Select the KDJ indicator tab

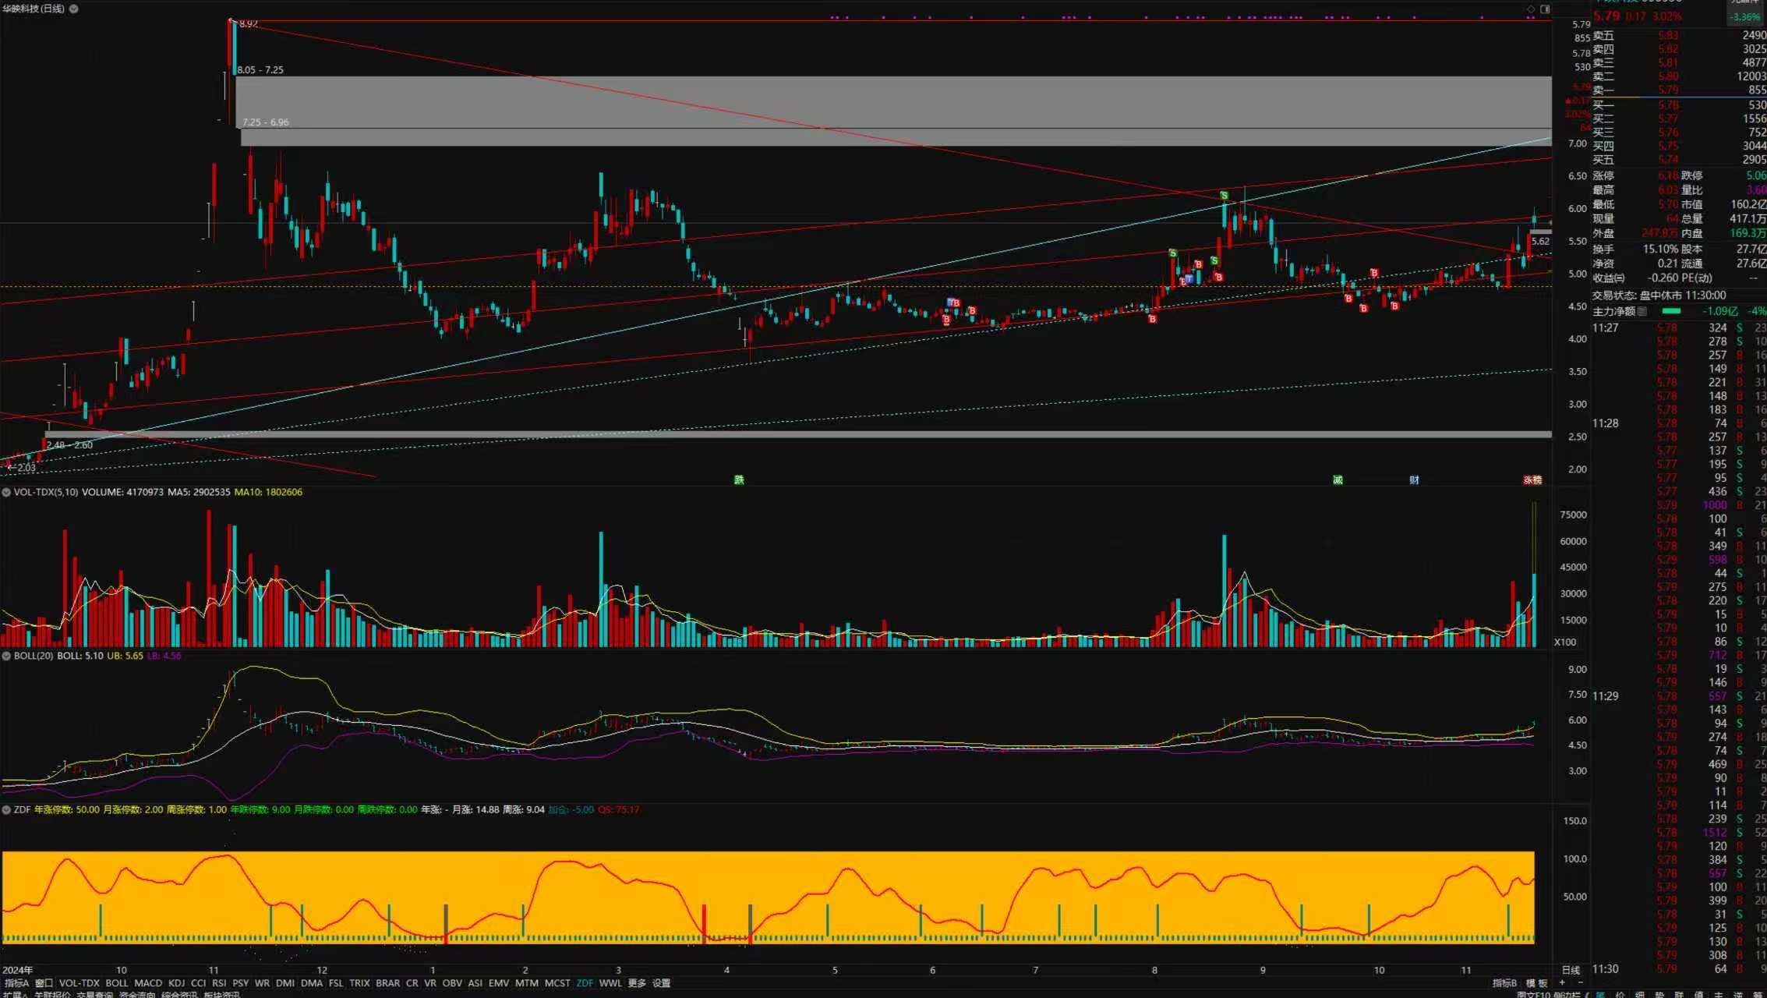point(177,983)
